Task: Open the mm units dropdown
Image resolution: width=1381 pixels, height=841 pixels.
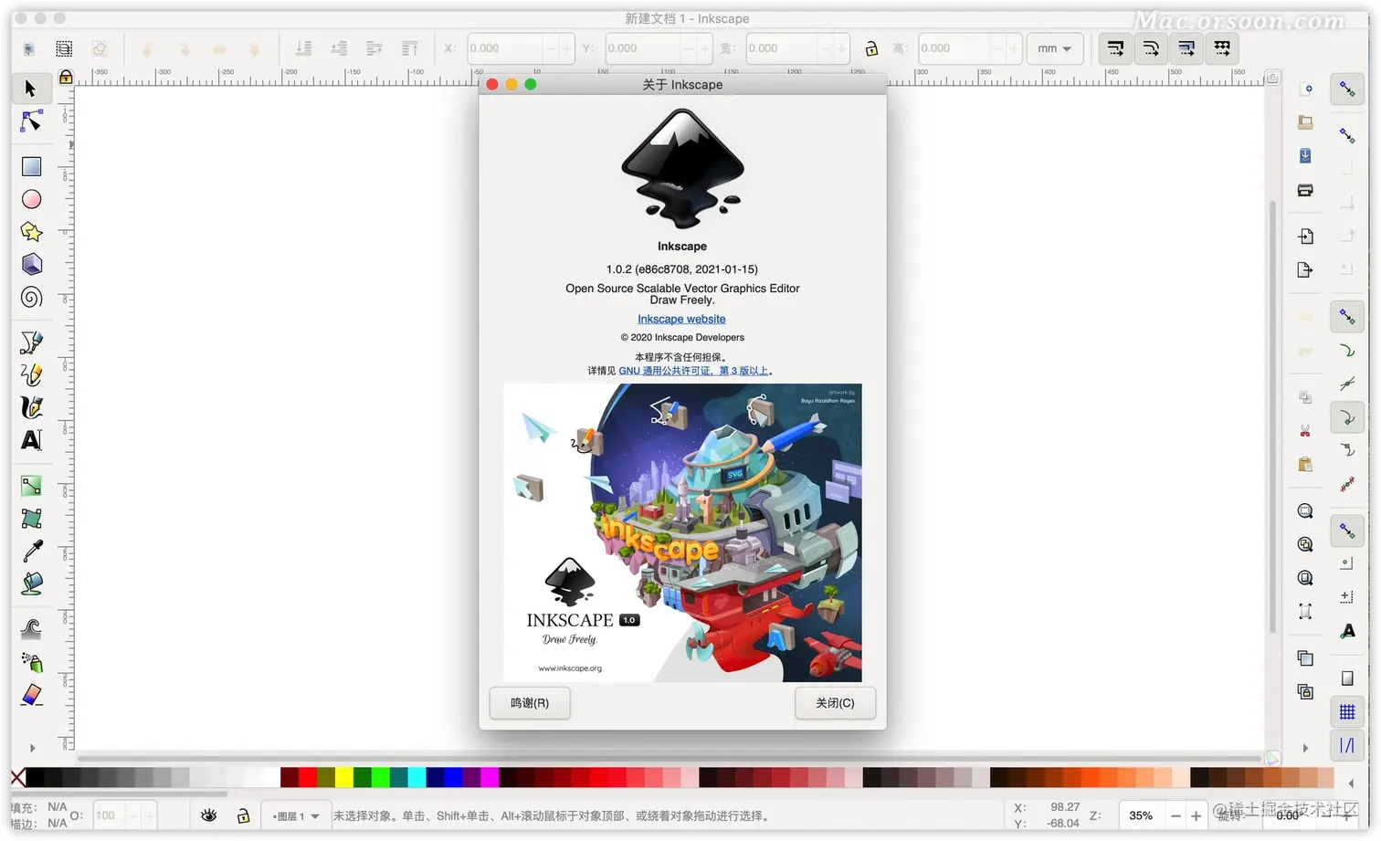Action: click(1055, 48)
